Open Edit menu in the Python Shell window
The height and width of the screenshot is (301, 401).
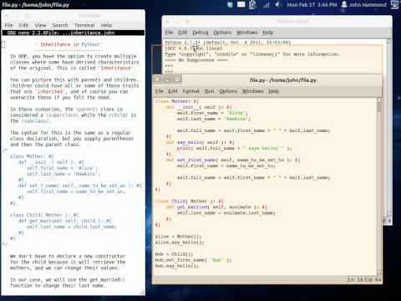click(183, 33)
